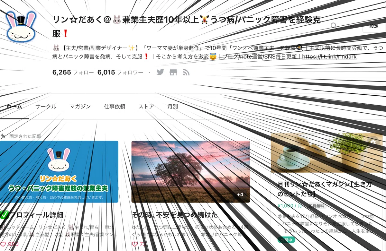The width and height of the screenshot is (386, 251).
Task: Click the 固定された記事 pinned label
Action: 25,136
